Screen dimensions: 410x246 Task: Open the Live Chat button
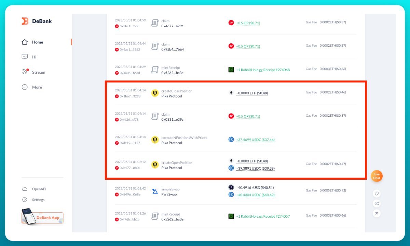(x=377, y=176)
